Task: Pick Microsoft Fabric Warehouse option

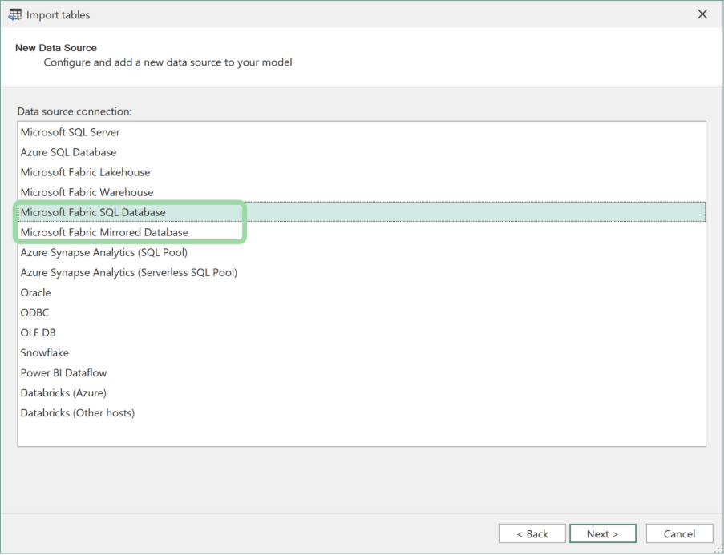Action: click(x=362, y=192)
